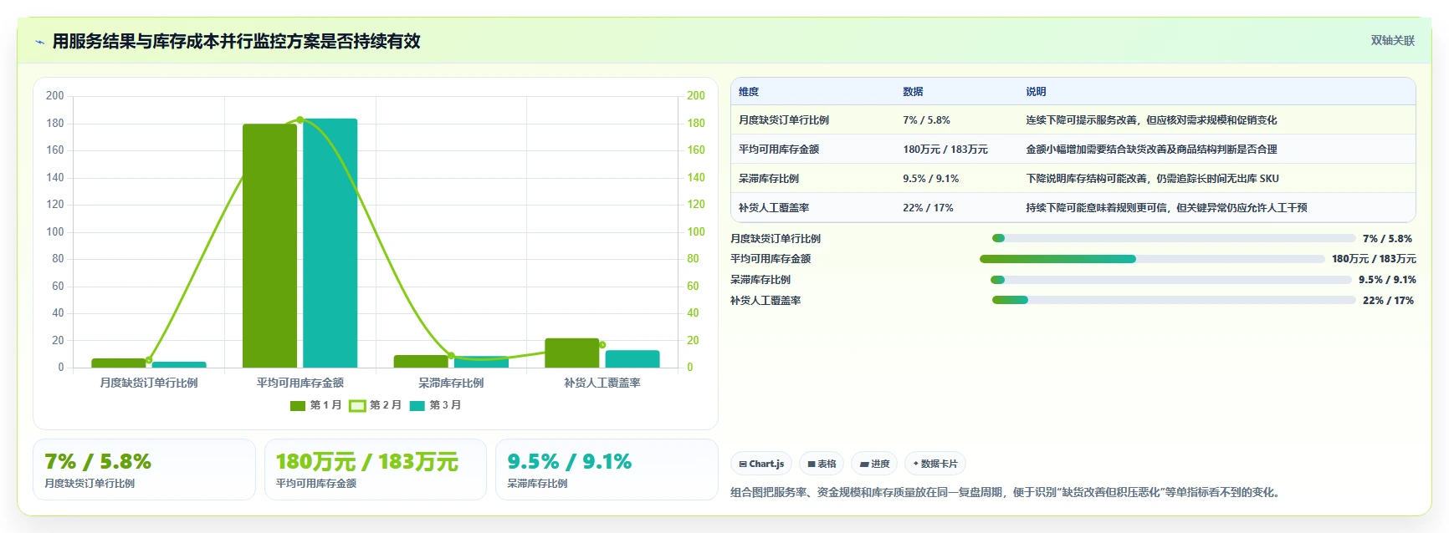Click the teal 补货人工覆盖率 bar in chart
The image size is (1449, 533).
click(x=632, y=359)
